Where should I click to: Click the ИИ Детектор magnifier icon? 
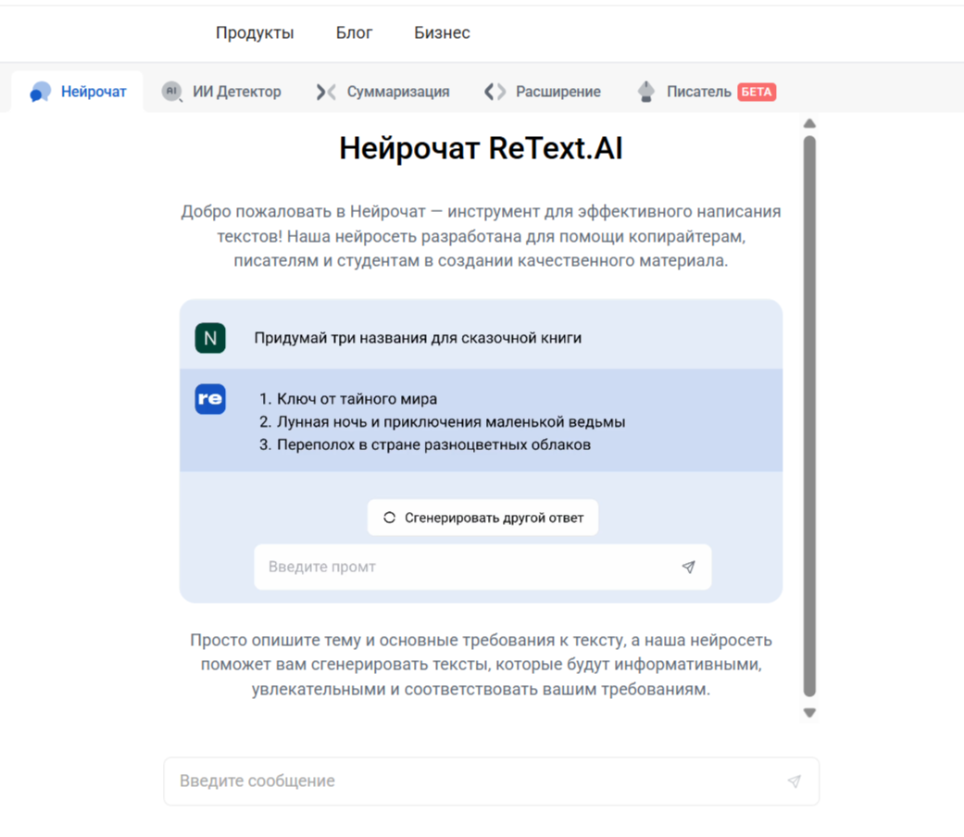171,92
